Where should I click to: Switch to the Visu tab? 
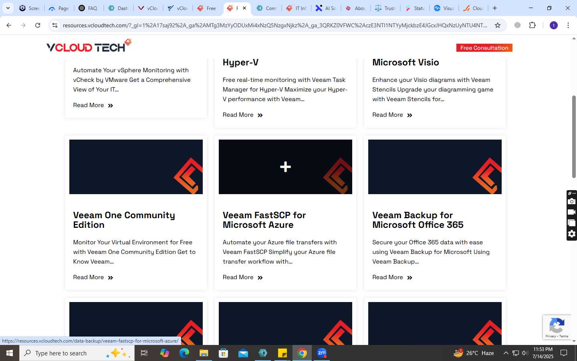point(444,8)
